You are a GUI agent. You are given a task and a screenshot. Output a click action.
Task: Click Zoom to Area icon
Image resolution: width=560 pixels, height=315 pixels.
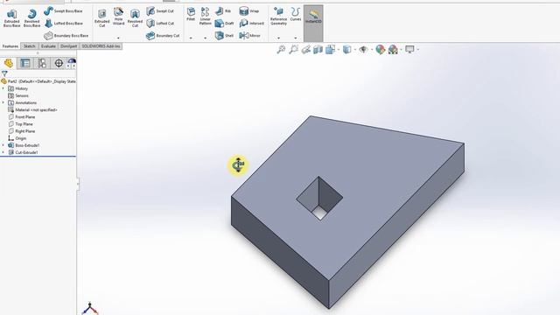coord(294,50)
